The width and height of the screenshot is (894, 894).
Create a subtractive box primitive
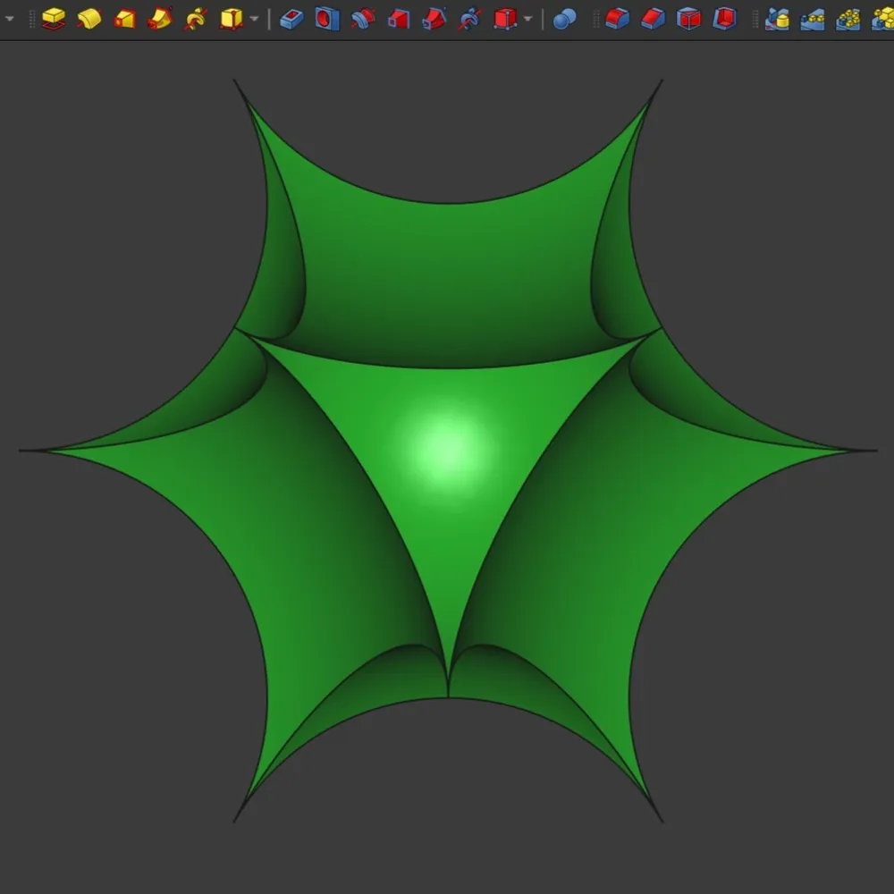click(x=506, y=19)
